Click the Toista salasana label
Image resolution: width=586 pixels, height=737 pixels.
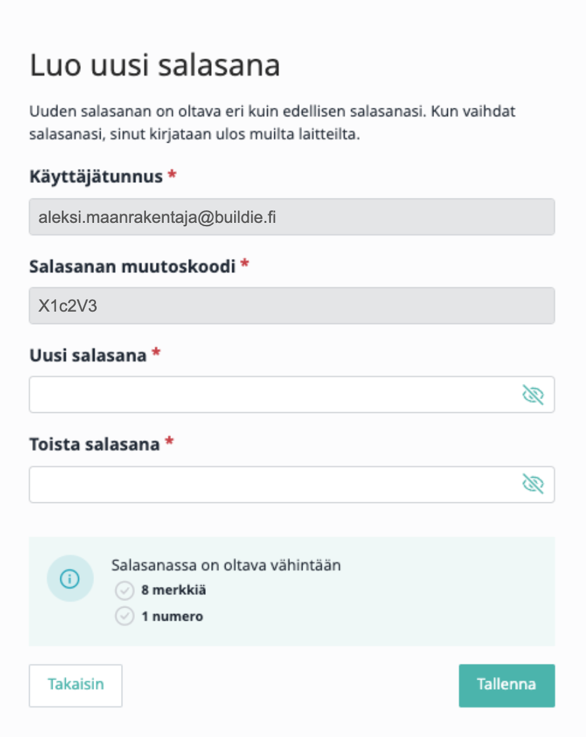pos(95,444)
